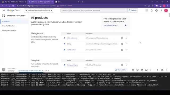Open the project selector dropdown
This screenshot has height=95, width=170.
pyautogui.click(x=39, y=11)
